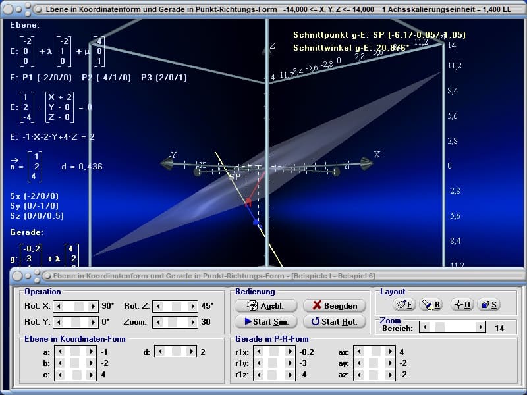The width and height of the screenshot is (527, 395).
Task: Increase Rot. Y with its right arrow
Action: point(93,322)
